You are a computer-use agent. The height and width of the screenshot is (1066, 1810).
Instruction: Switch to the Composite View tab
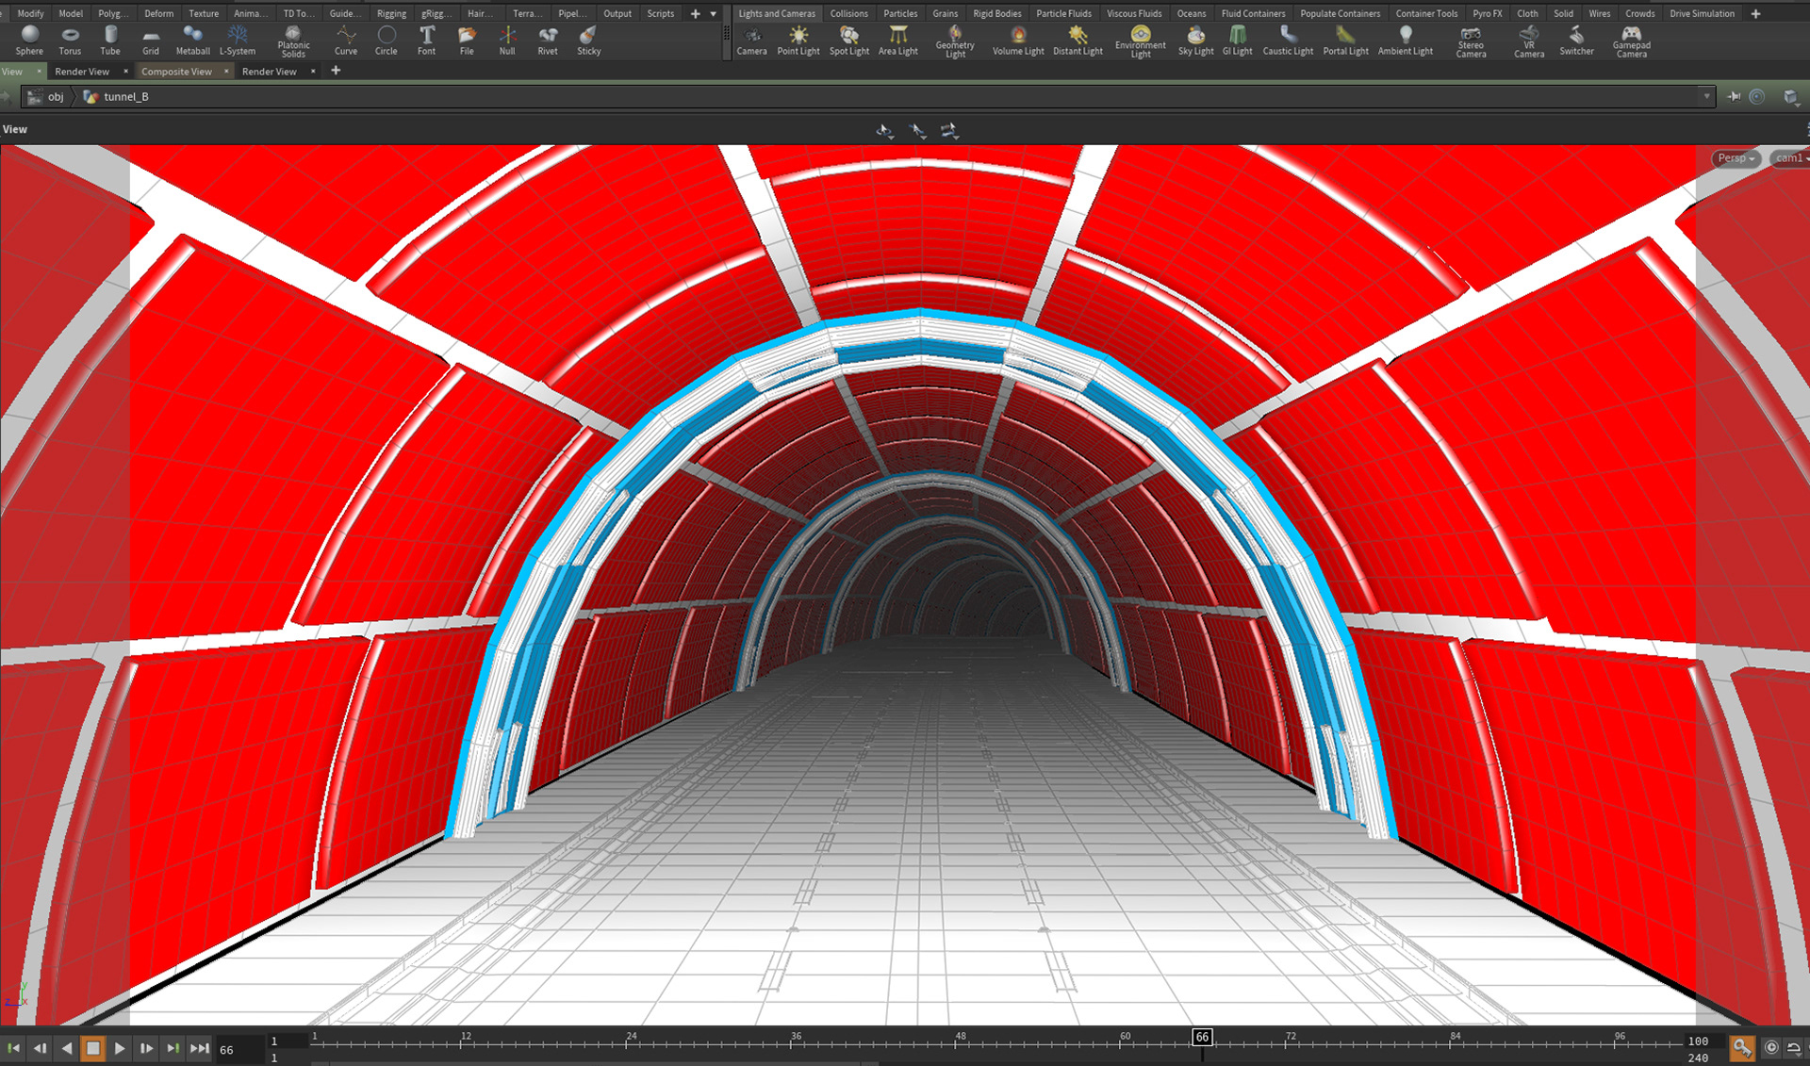(x=176, y=72)
